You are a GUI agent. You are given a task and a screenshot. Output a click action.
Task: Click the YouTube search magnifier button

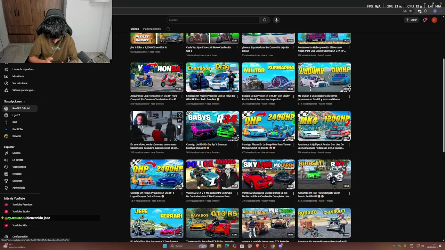(265, 20)
